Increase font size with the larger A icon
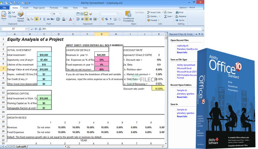This screenshot has width=258, height=149. coord(28,19)
